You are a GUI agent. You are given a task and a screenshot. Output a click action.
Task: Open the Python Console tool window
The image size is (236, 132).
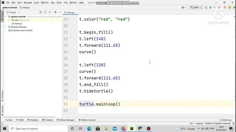tap(87, 120)
